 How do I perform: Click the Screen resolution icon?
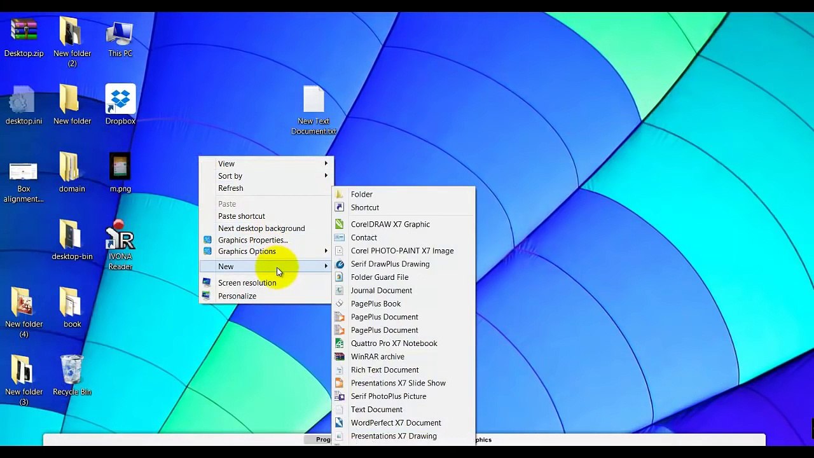click(206, 282)
